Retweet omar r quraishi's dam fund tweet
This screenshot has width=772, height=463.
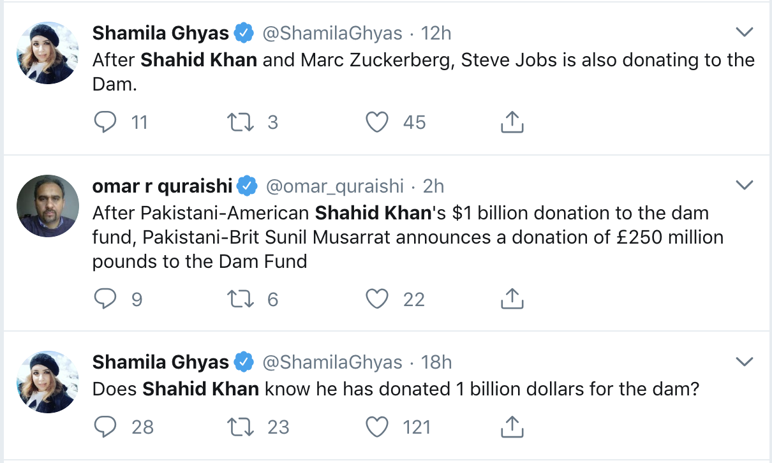click(x=242, y=298)
